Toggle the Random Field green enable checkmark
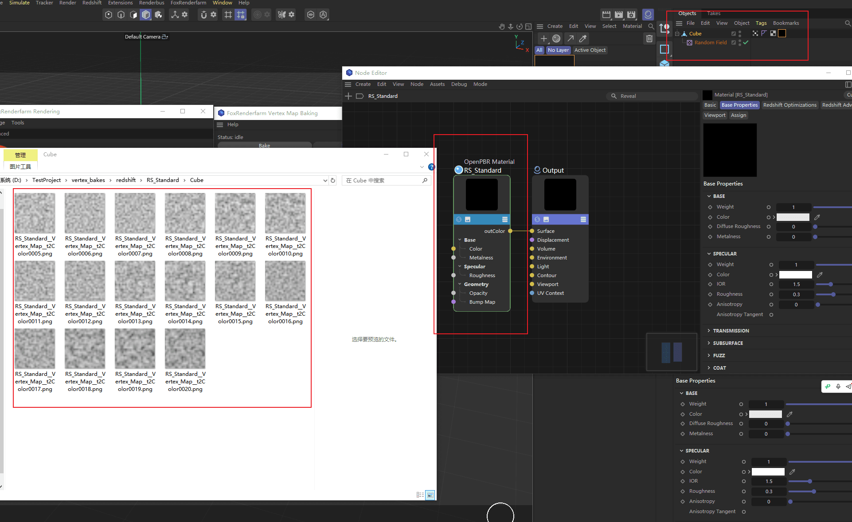The width and height of the screenshot is (852, 522). 746,43
